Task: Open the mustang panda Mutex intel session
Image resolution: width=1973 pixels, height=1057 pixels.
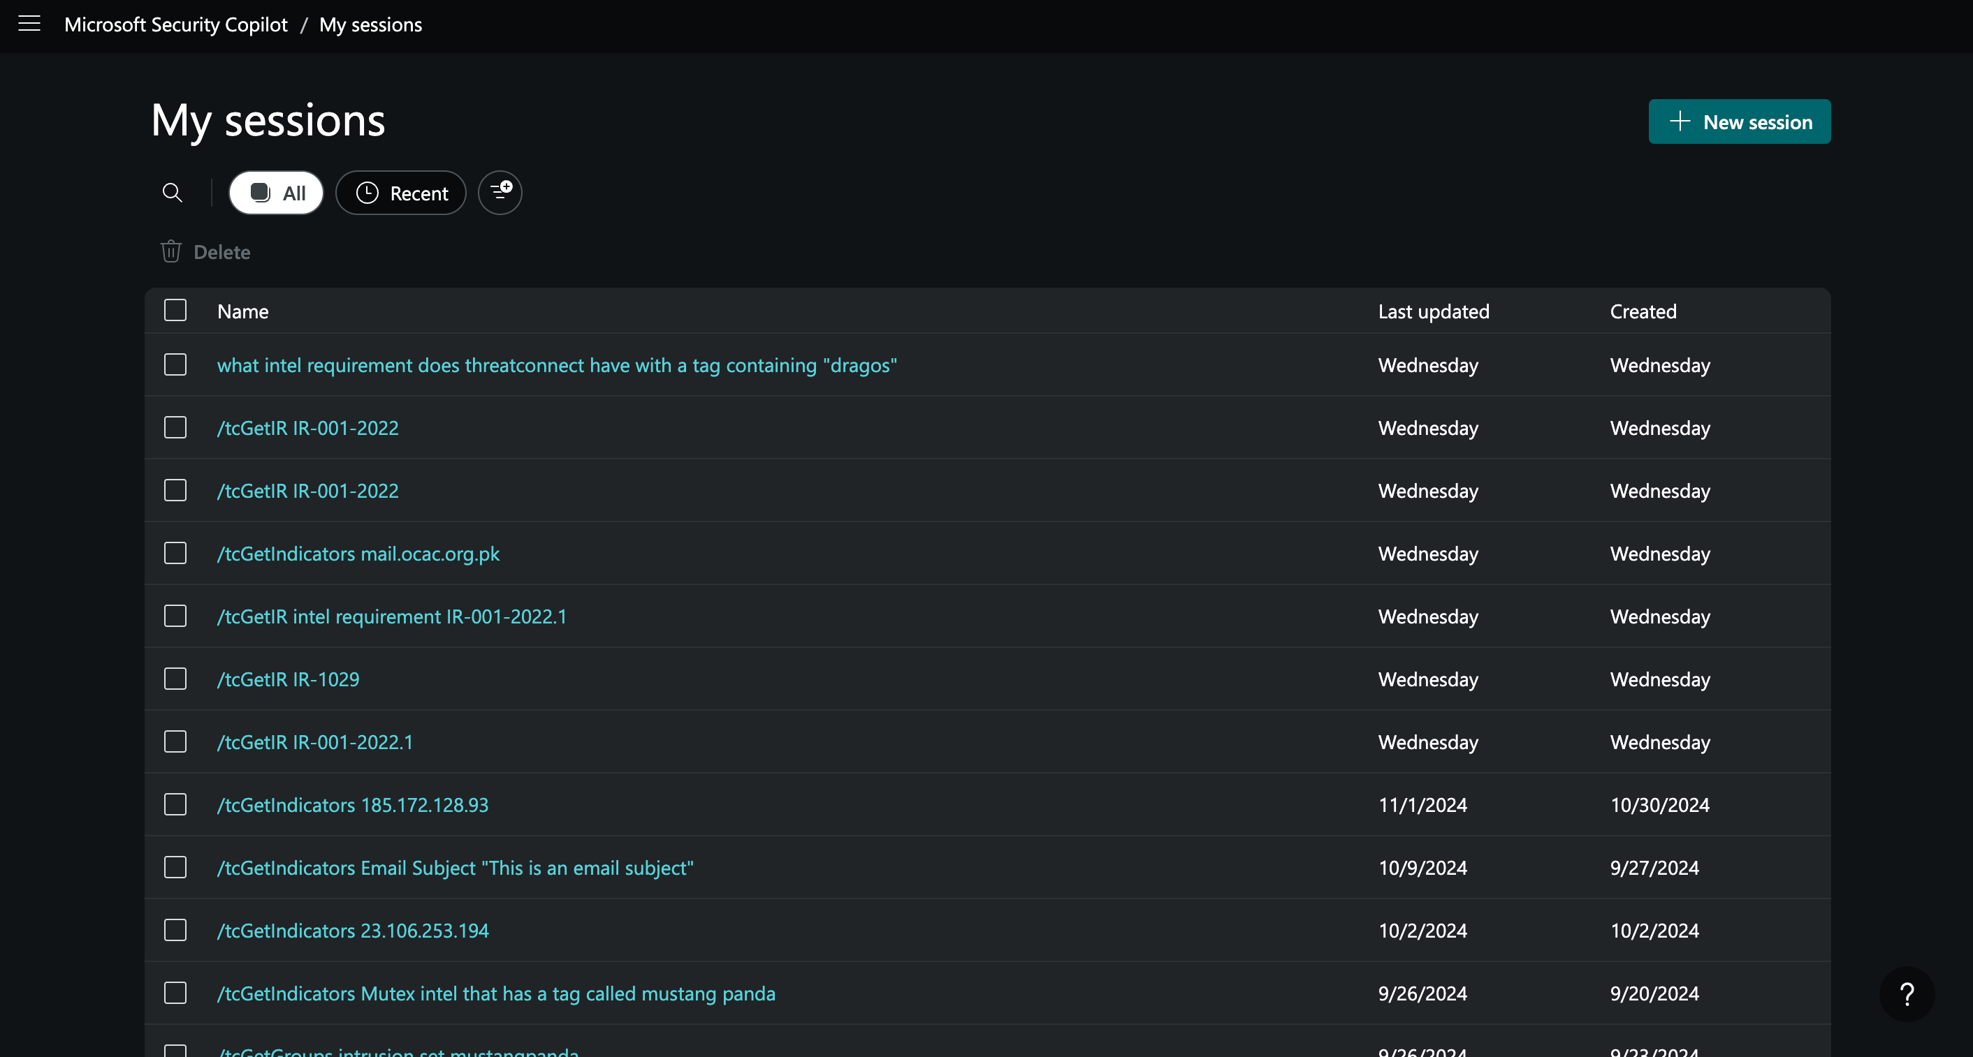Action: [496, 993]
